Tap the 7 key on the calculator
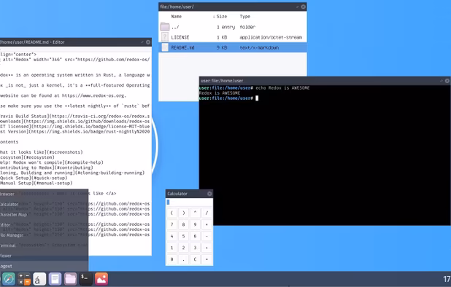This screenshot has height=287, width=451. (171, 224)
